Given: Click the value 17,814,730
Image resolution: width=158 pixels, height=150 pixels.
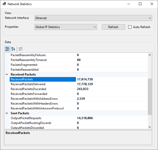Looking at the screenshot, I should (x=85, y=79).
